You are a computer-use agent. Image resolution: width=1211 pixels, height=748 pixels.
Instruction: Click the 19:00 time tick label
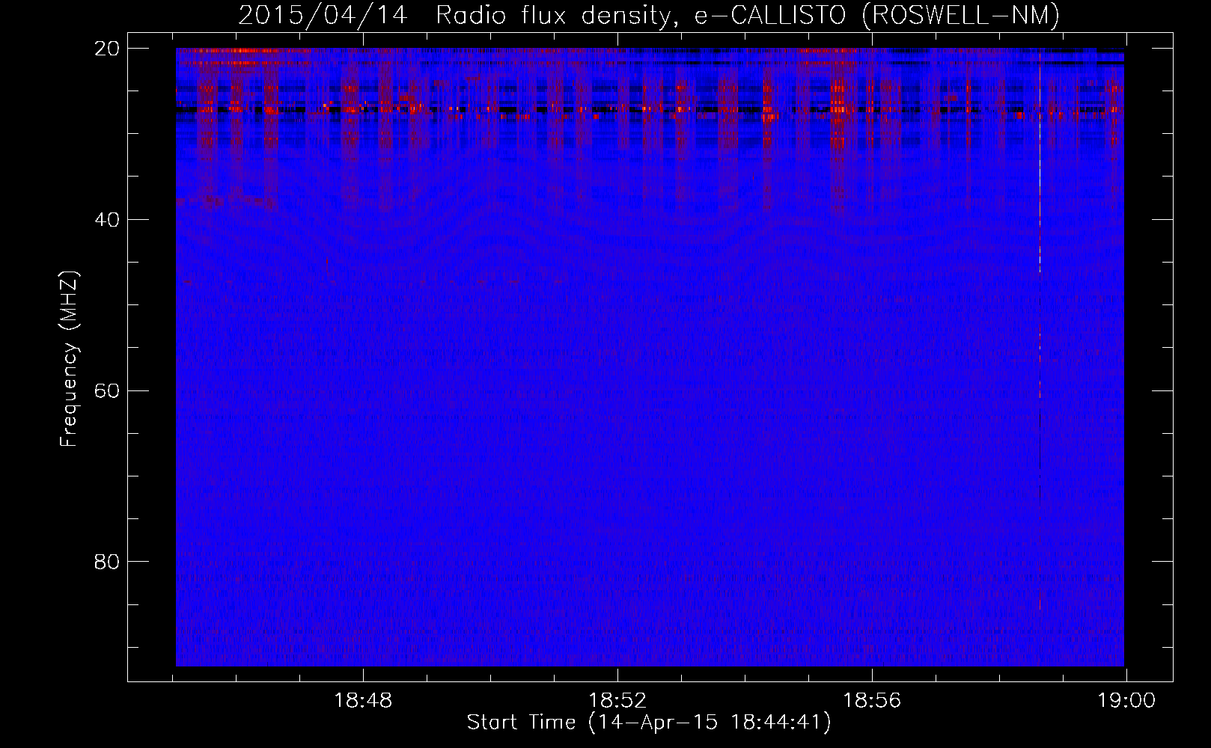[x=1126, y=701]
